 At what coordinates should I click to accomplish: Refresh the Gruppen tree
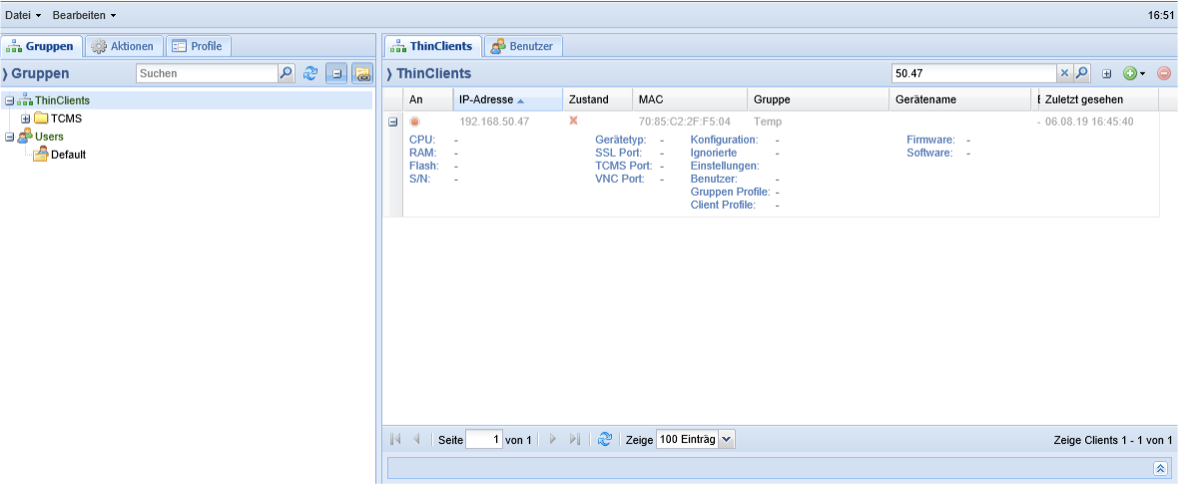[310, 73]
